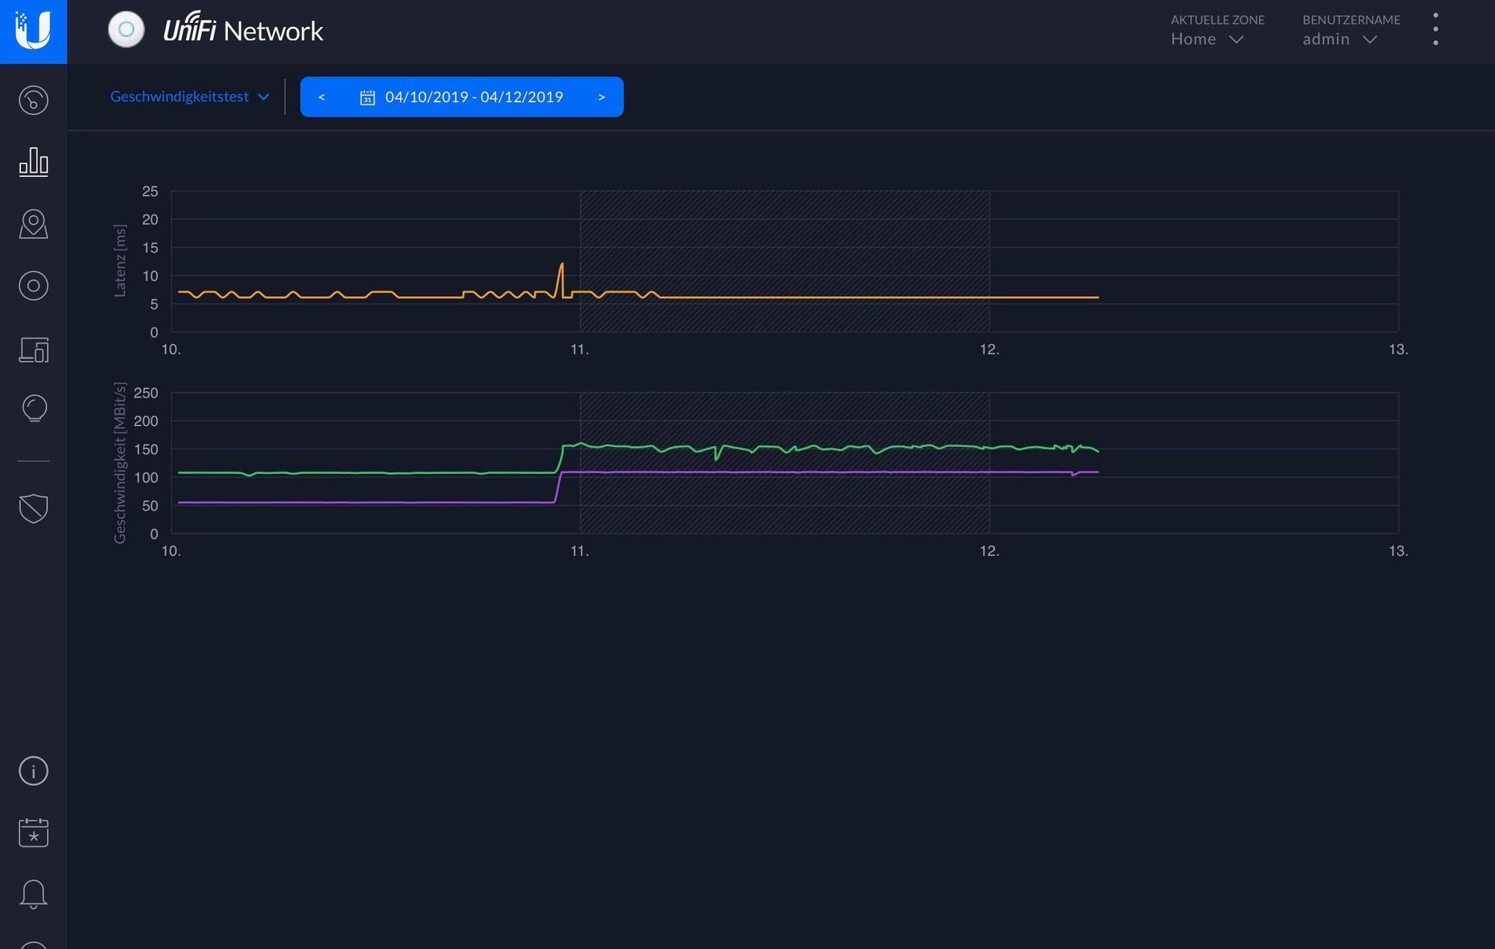This screenshot has width=1495, height=949.
Task: Open the Statistics bar chart icon
Action: (33, 161)
